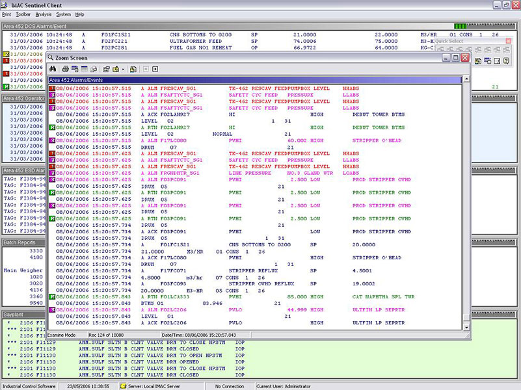Image resolution: width=521 pixels, height=390 pixels.
Task: Click the server icon in the status bar
Action: click(x=123, y=386)
